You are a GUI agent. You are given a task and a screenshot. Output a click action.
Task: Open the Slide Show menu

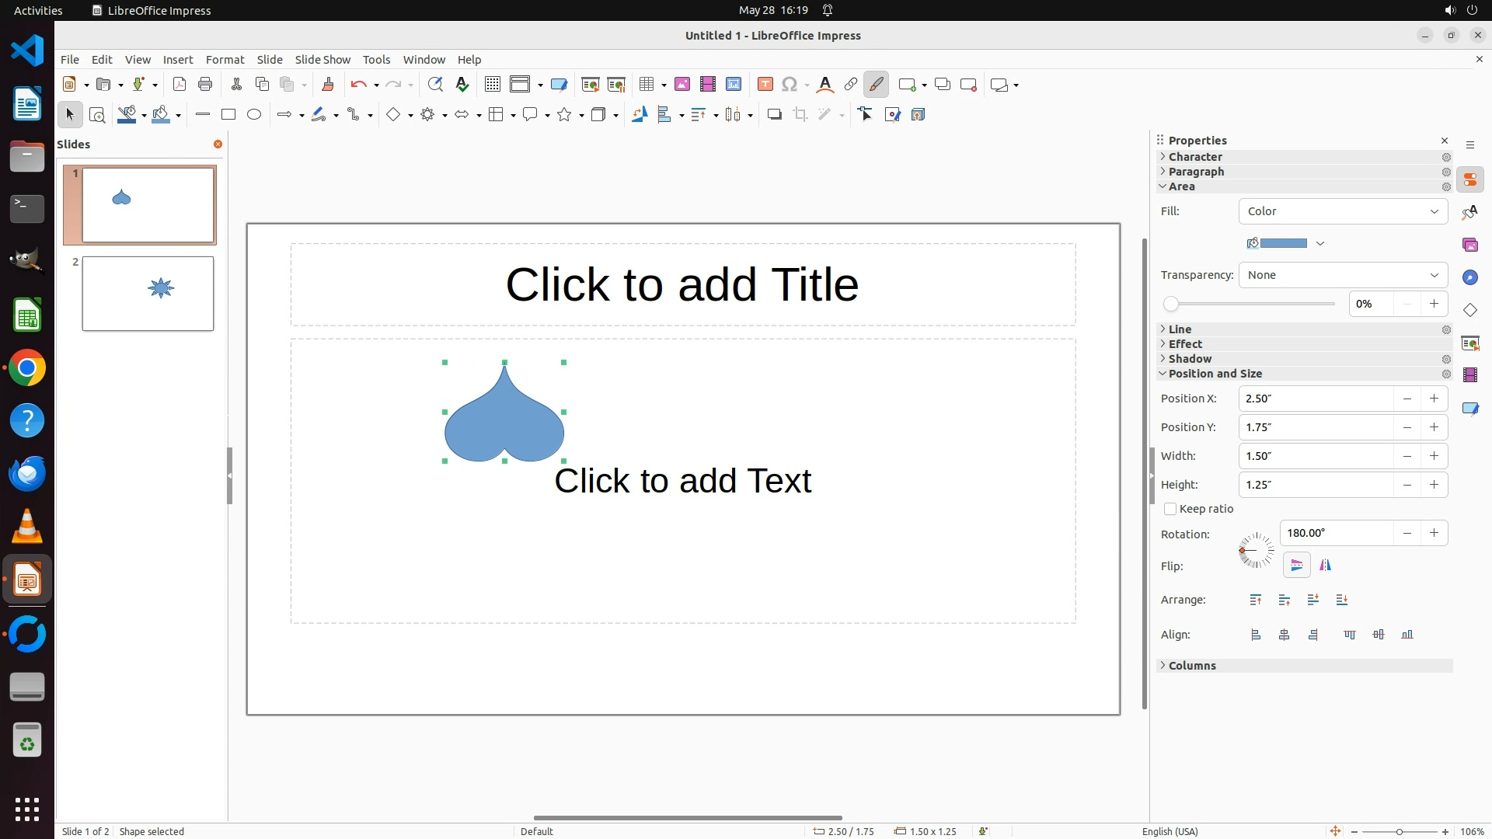(322, 60)
